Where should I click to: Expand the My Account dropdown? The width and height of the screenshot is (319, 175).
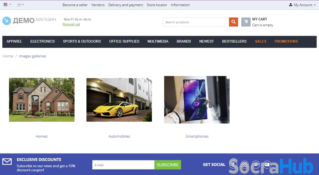[302, 5]
